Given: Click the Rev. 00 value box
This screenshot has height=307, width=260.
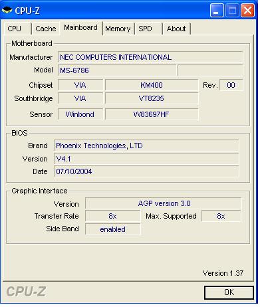Looking at the screenshot, I should [231, 85].
